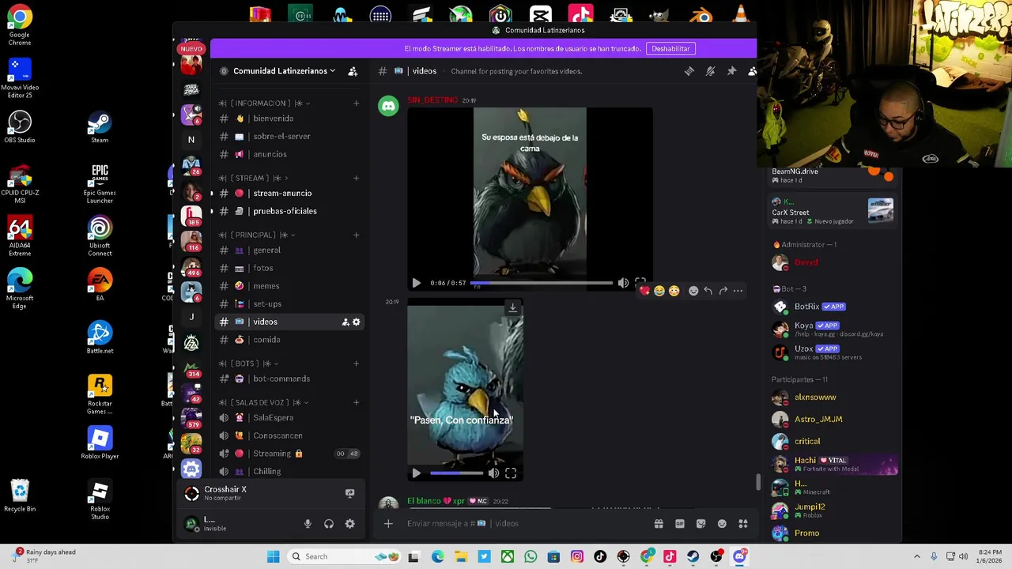The image size is (1012, 569).
Task: Open more options ellipsis on message
Action: (738, 291)
